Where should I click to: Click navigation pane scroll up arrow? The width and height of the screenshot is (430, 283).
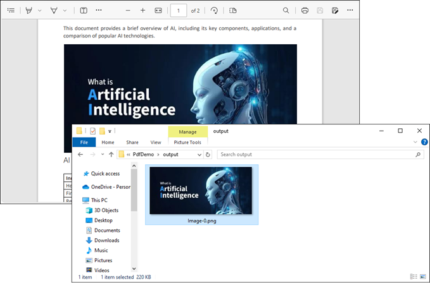pyautogui.click(x=134, y=166)
